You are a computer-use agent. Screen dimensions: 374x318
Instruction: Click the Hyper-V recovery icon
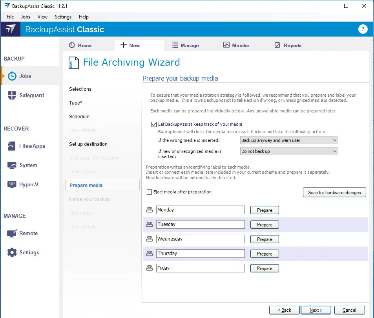tap(12, 185)
